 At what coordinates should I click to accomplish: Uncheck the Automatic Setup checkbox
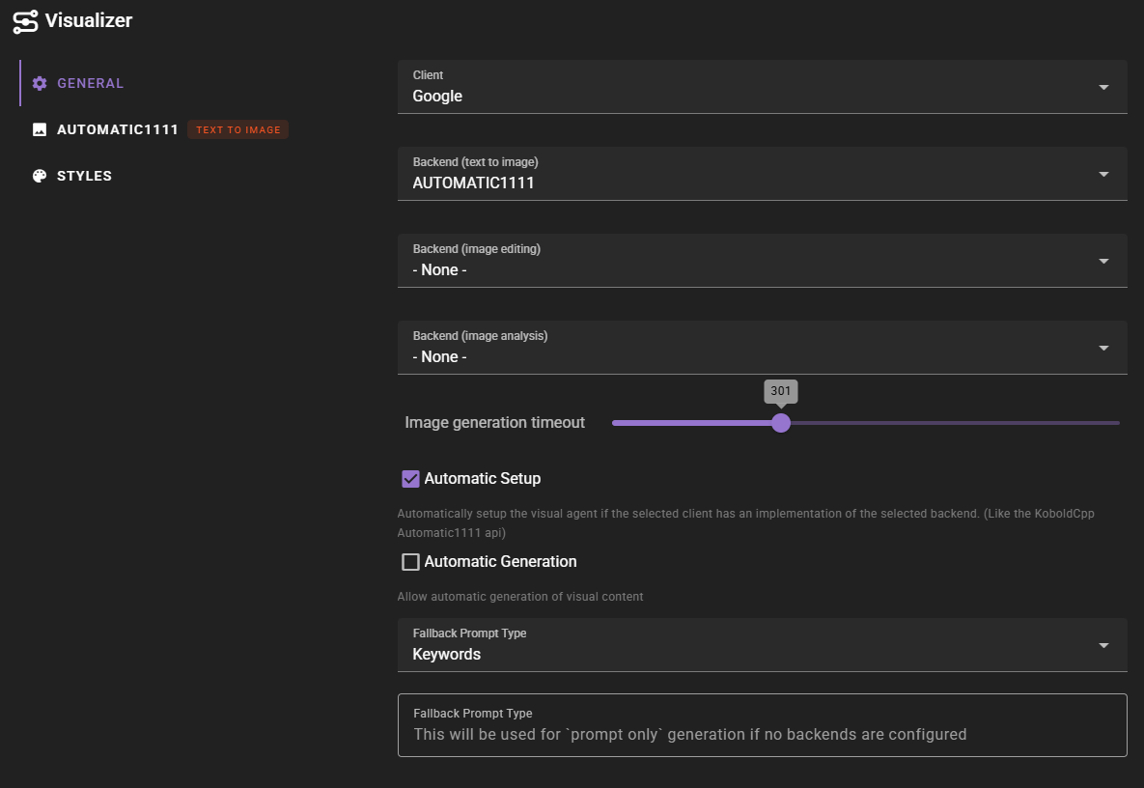click(410, 478)
